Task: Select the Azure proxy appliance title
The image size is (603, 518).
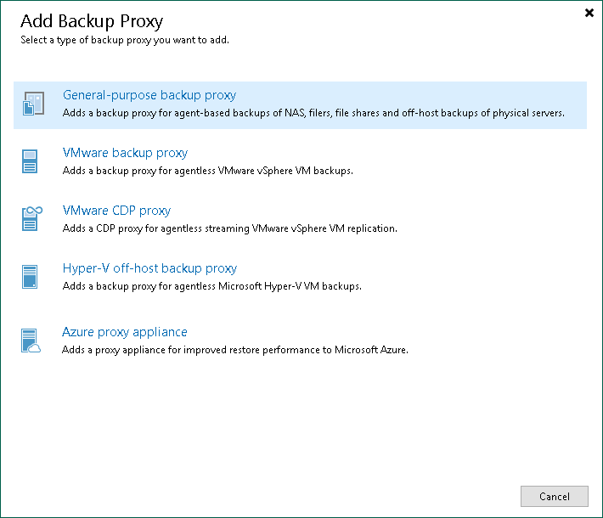Action: pos(125,332)
